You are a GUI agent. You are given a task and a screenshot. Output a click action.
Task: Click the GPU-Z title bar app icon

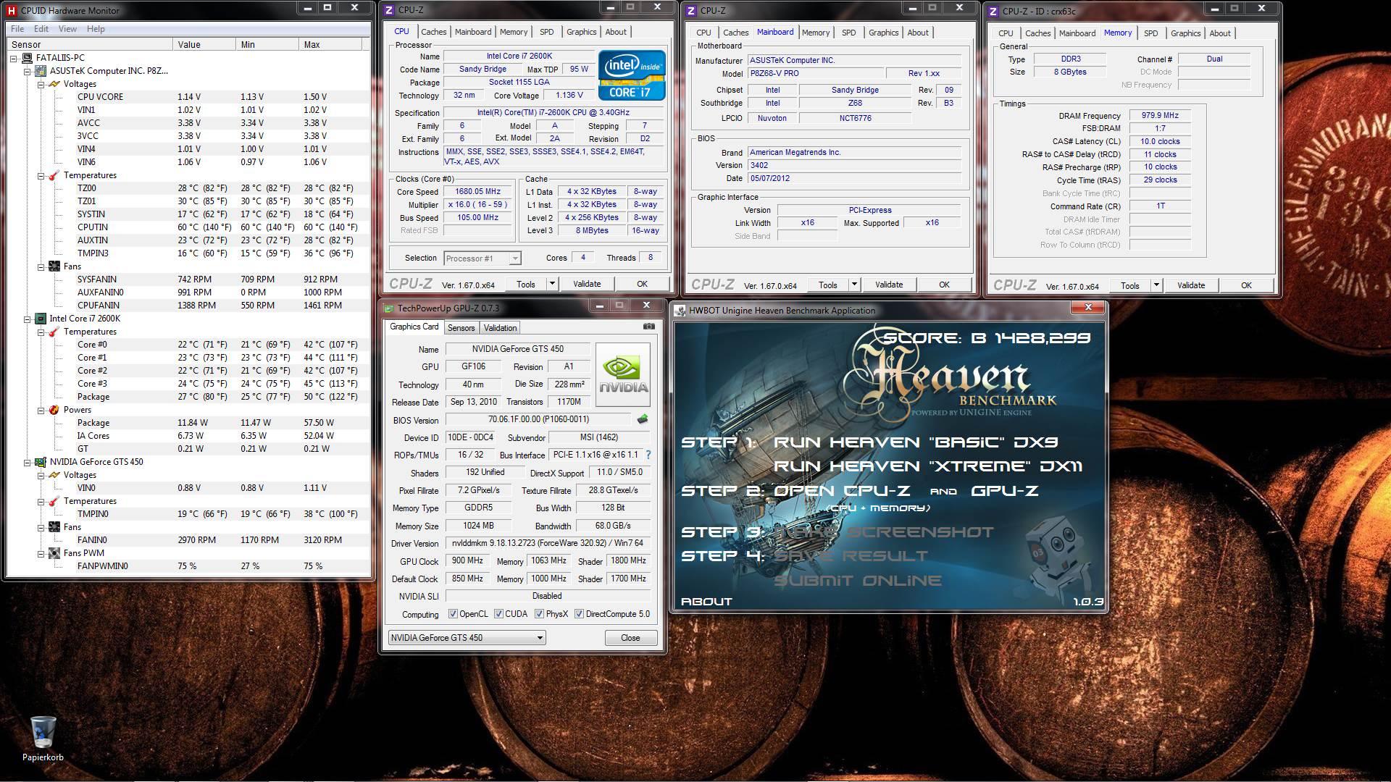(390, 308)
